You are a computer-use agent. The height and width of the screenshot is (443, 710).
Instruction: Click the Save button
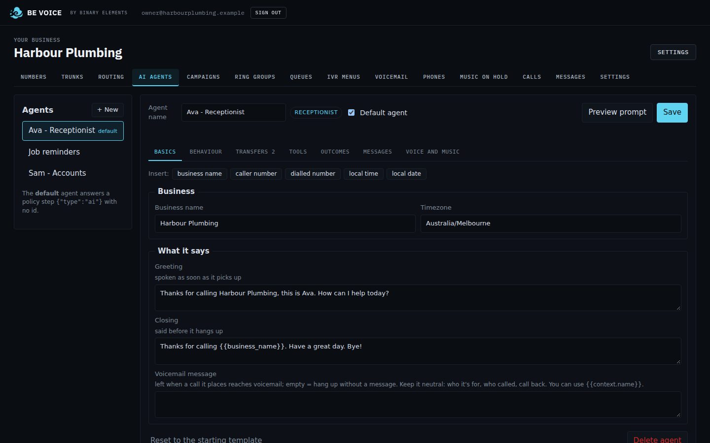[x=672, y=113]
